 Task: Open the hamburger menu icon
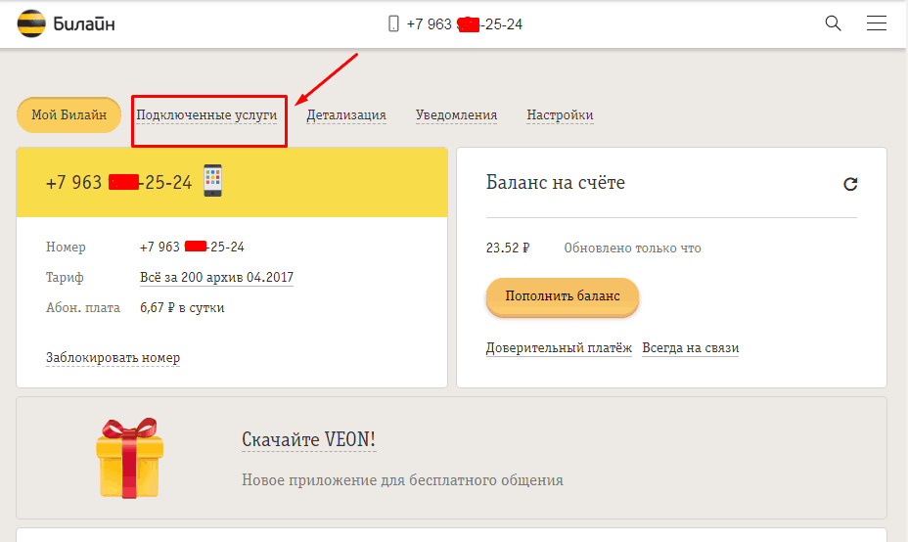pos(876,23)
